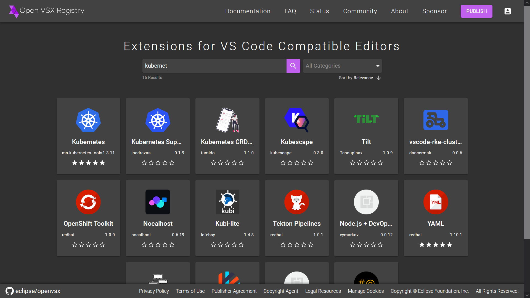Screen dimensions: 530x298
Task: Click the Nocalhost extension icon
Action: (158, 202)
